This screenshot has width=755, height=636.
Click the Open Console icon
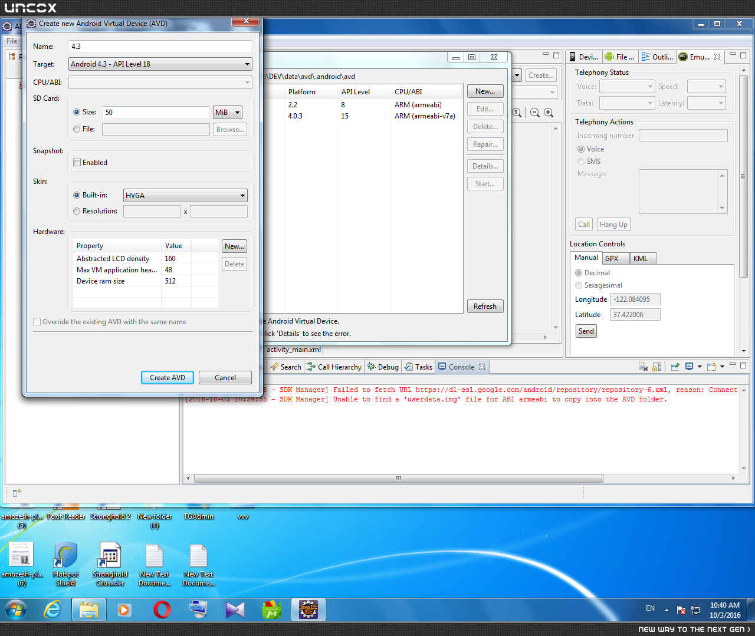pos(711,367)
